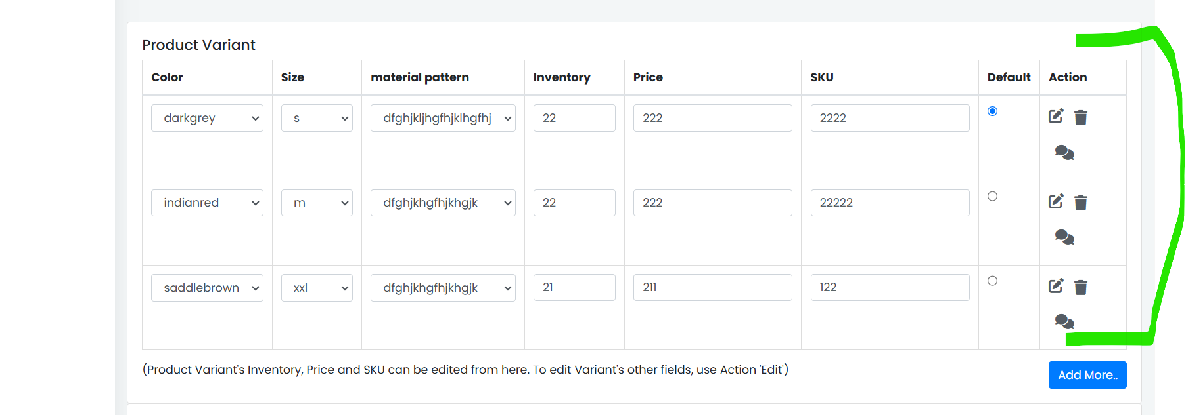Image resolution: width=1186 pixels, height=415 pixels.
Task: Edit the saddlebrown variant with pencil icon
Action: point(1056,287)
